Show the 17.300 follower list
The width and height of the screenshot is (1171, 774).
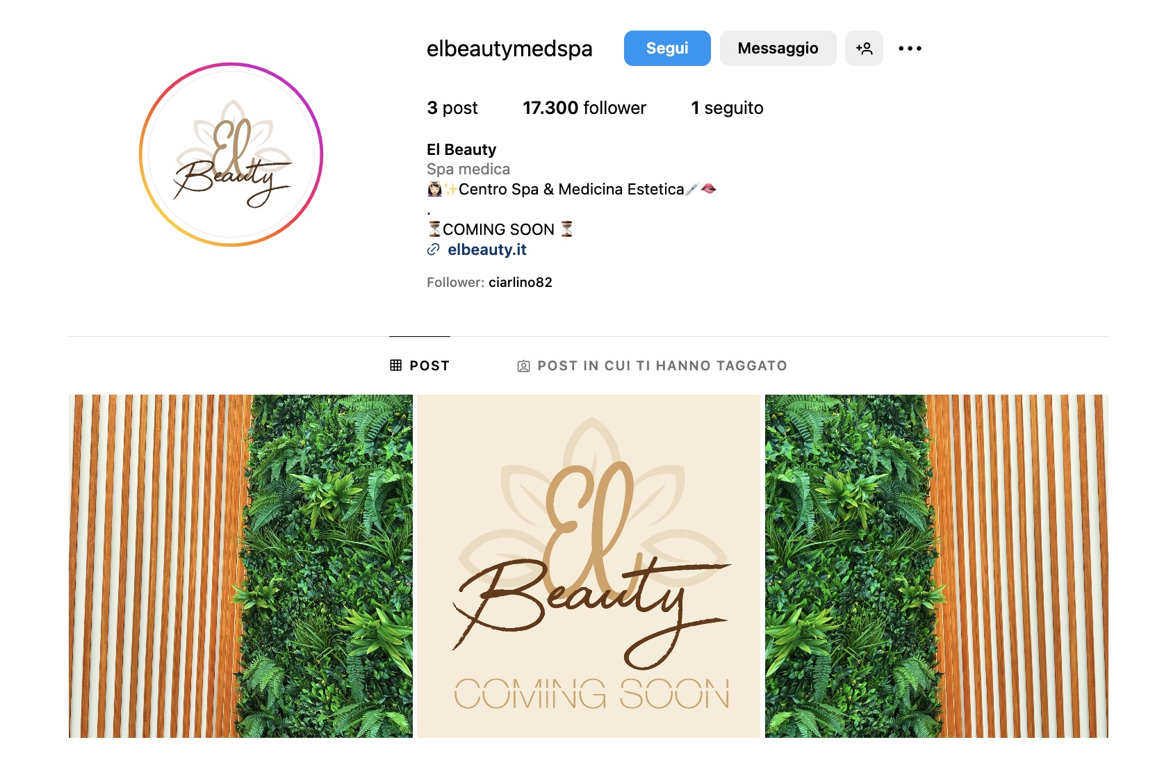point(584,108)
